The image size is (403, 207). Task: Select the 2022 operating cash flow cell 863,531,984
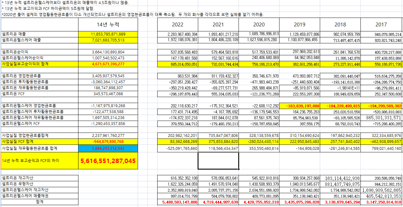point(178,76)
